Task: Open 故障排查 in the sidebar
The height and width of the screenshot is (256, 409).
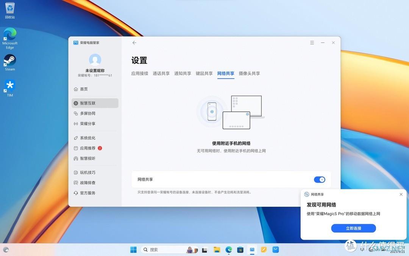Action: (x=95, y=182)
